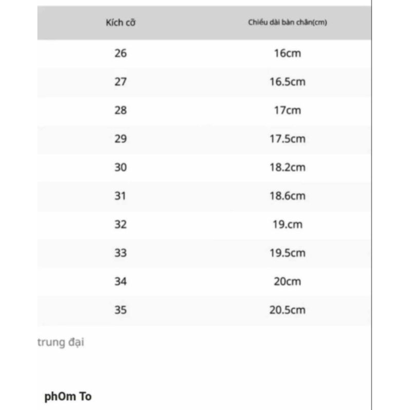Click the '19.cm' length cell
The height and width of the screenshot is (410, 410).
(288, 224)
